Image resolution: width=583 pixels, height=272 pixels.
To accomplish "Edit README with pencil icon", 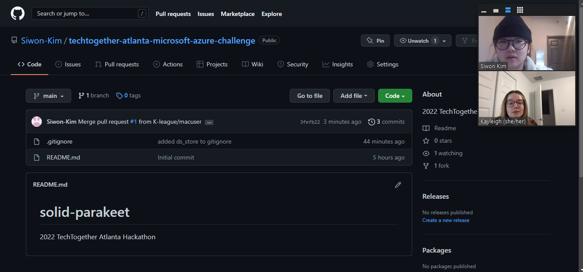I will click(398, 185).
